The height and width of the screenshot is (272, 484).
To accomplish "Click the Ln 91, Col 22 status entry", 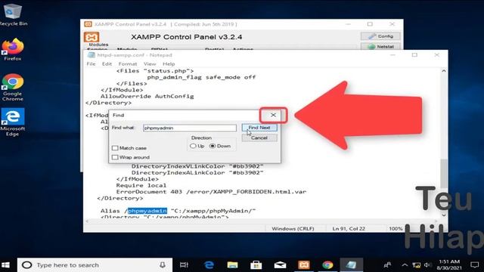I will point(349,228).
